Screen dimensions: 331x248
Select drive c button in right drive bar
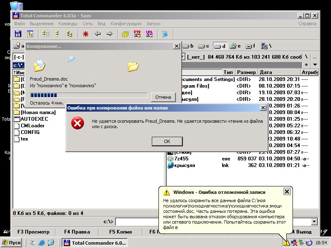(204, 46)
